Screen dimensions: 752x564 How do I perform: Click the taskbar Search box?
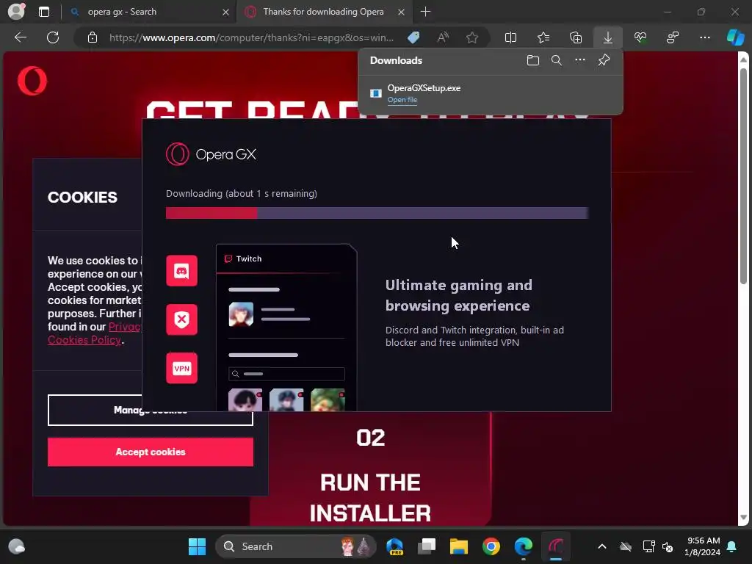tap(297, 546)
